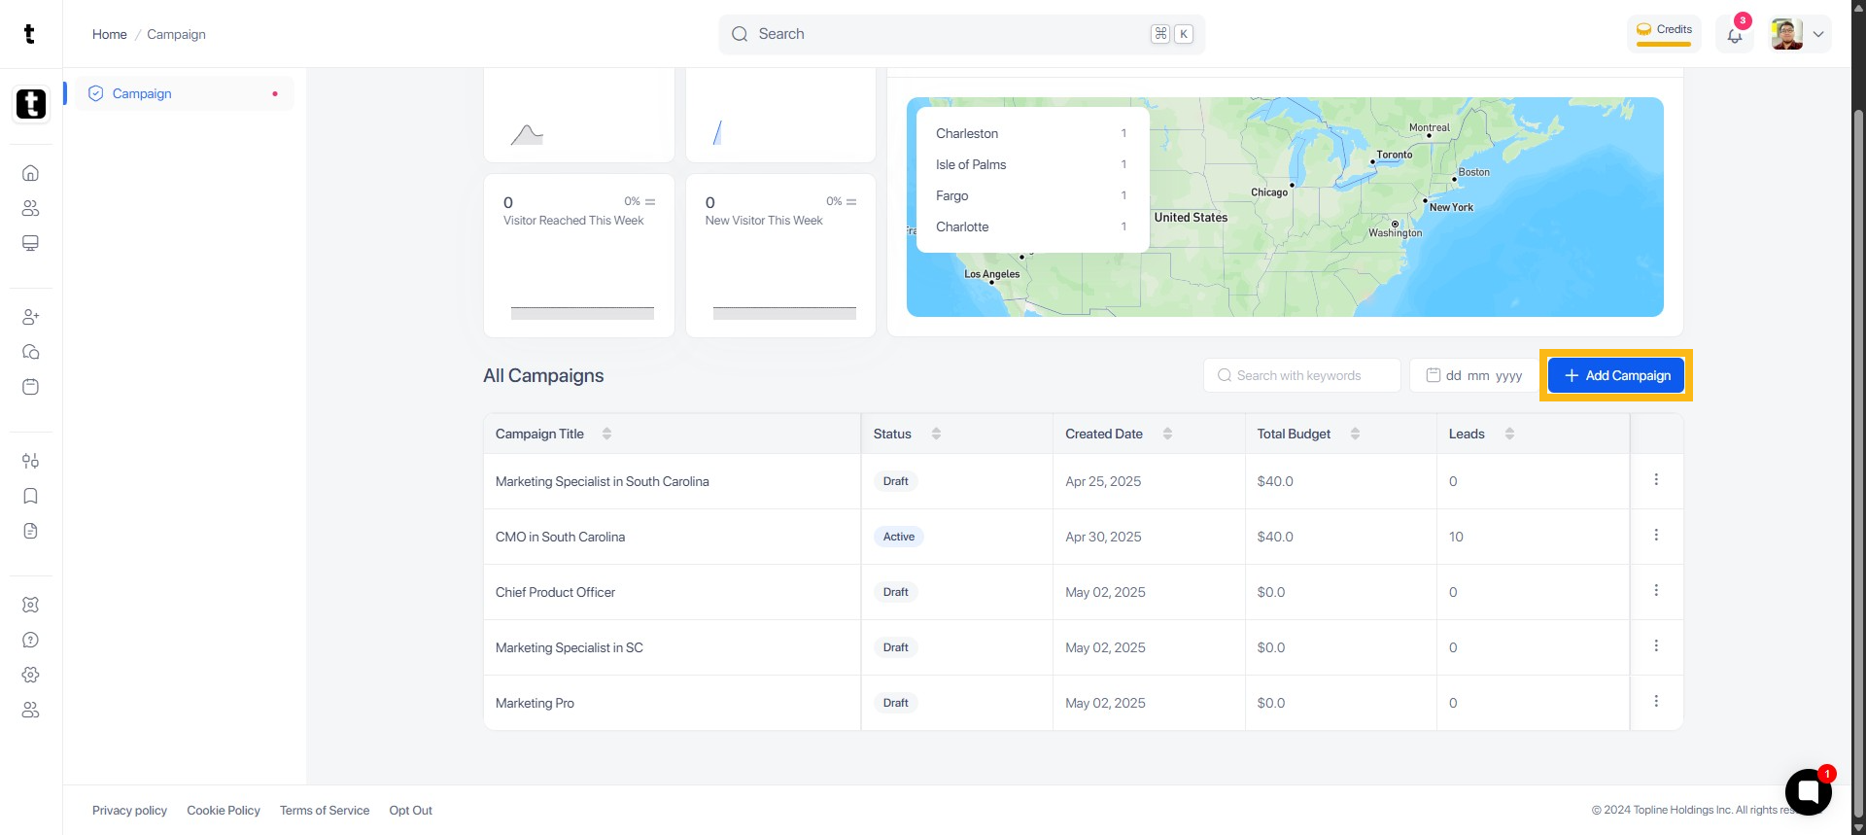Open actions menu for Marketing Pro row
This screenshot has height=835, width=1866.
[x=1656, y=702]
